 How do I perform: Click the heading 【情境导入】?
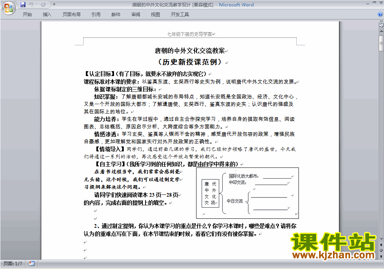pyautogui.click(x=110, y=149)
